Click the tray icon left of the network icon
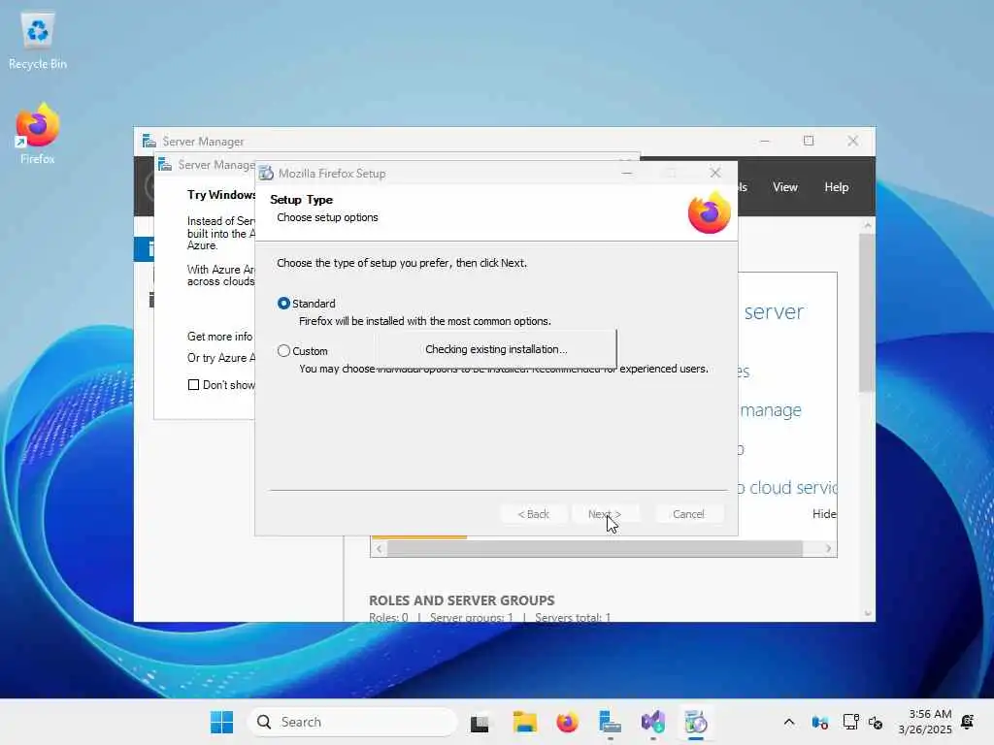 point(819,722)
